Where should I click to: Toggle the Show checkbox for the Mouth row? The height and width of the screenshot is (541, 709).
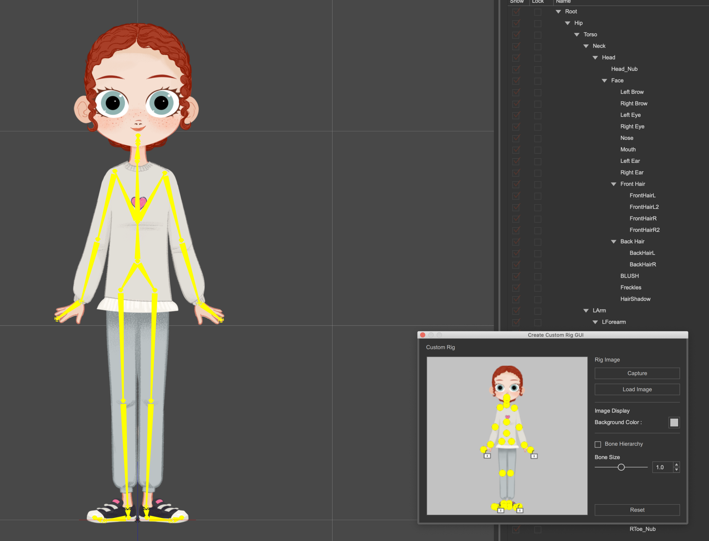coord(516,150)
